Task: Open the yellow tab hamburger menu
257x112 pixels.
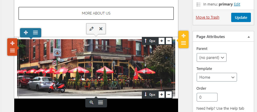Action: (183, 43)
